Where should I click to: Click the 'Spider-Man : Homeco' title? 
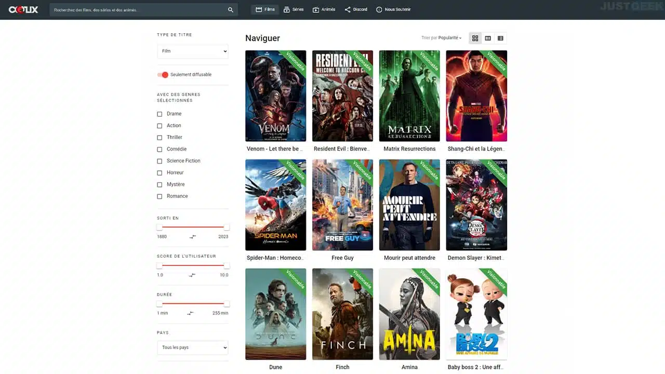tap(276, 258)
